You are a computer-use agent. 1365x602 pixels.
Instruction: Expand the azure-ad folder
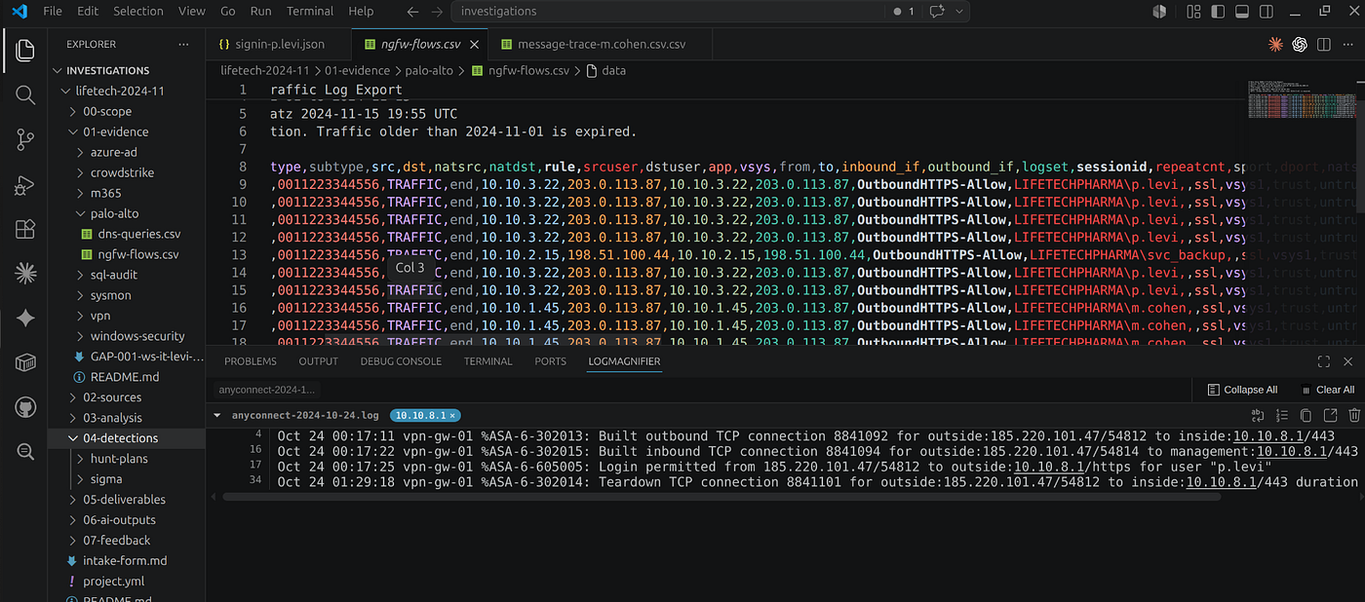(x=81, y=152)
